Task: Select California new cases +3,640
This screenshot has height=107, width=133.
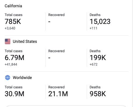Action: [x=10, y=28]
